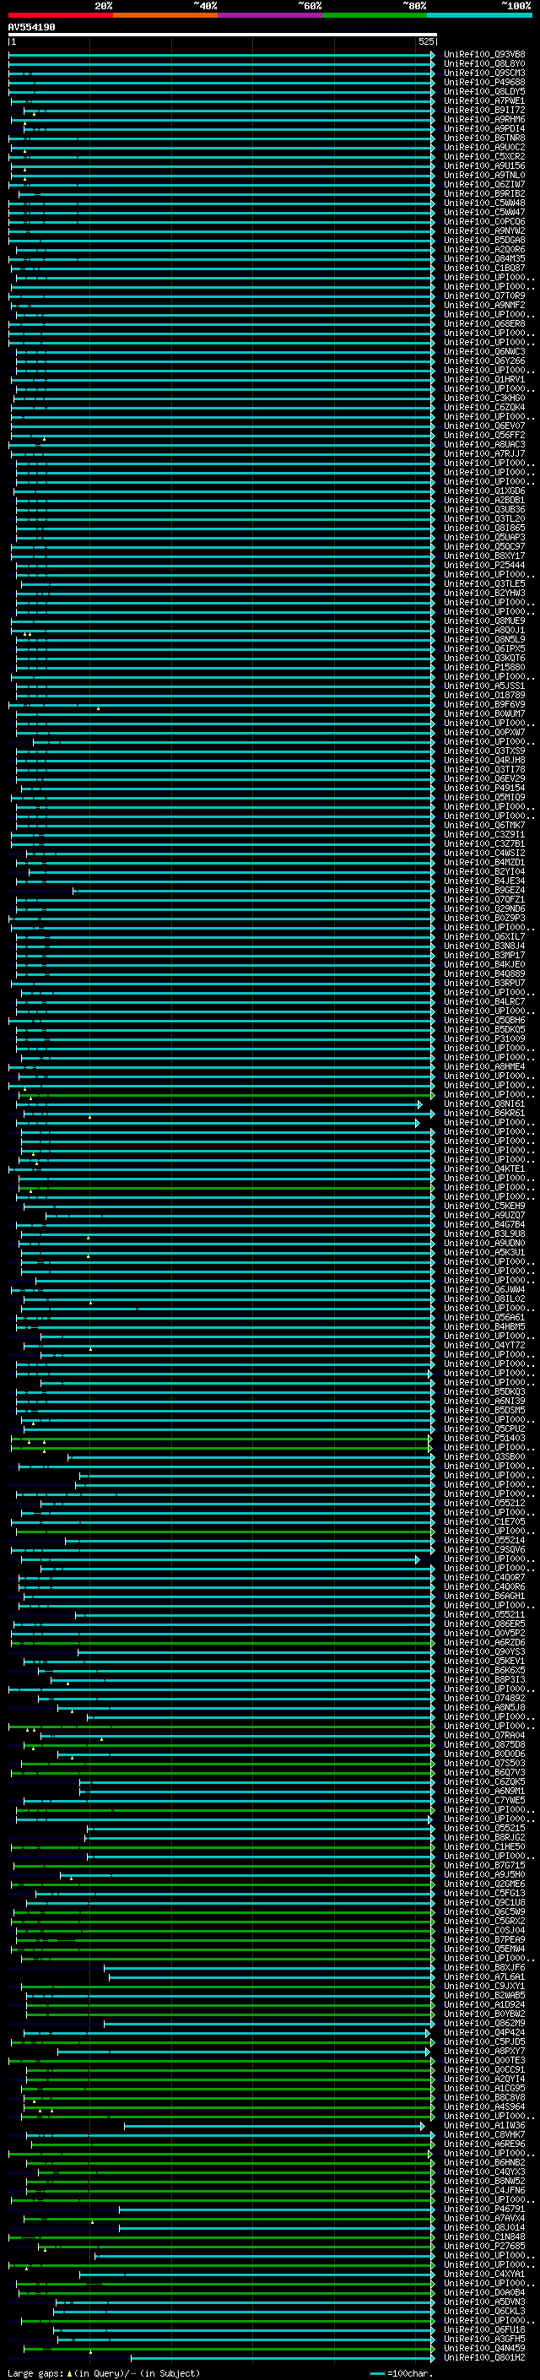Select label UniRef100_A2Q0R6

(484, 249)
